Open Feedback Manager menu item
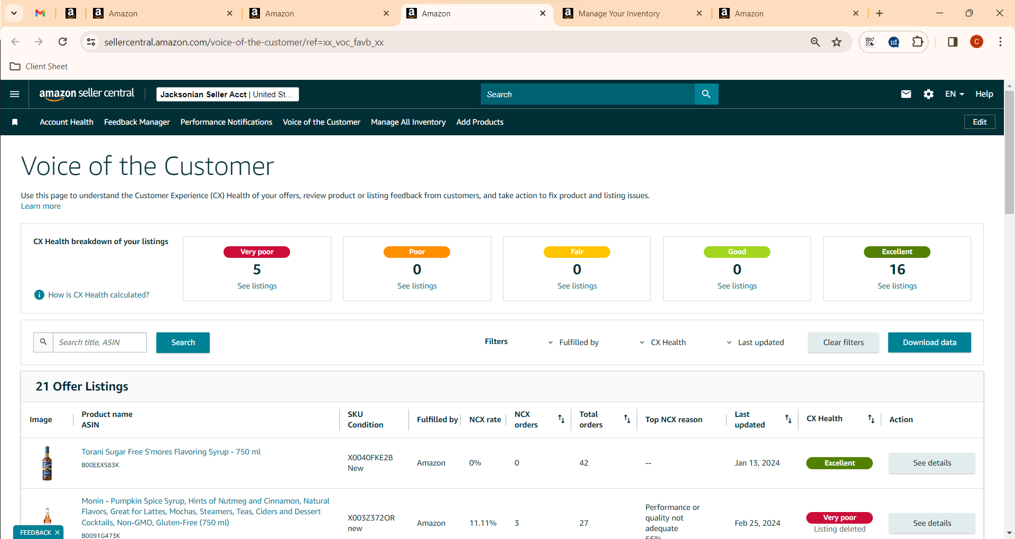The image size is (1015, 539). click(137, 122)
